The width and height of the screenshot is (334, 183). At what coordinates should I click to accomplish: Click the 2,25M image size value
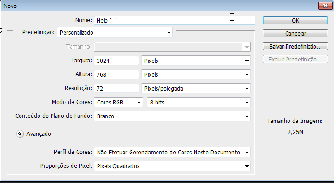point(295,132)
